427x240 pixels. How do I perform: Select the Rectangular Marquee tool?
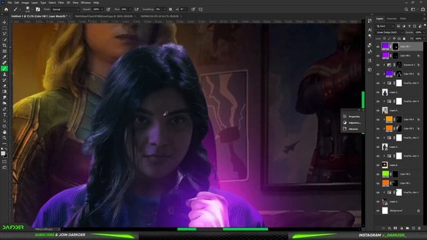click(x=5, y=28)
